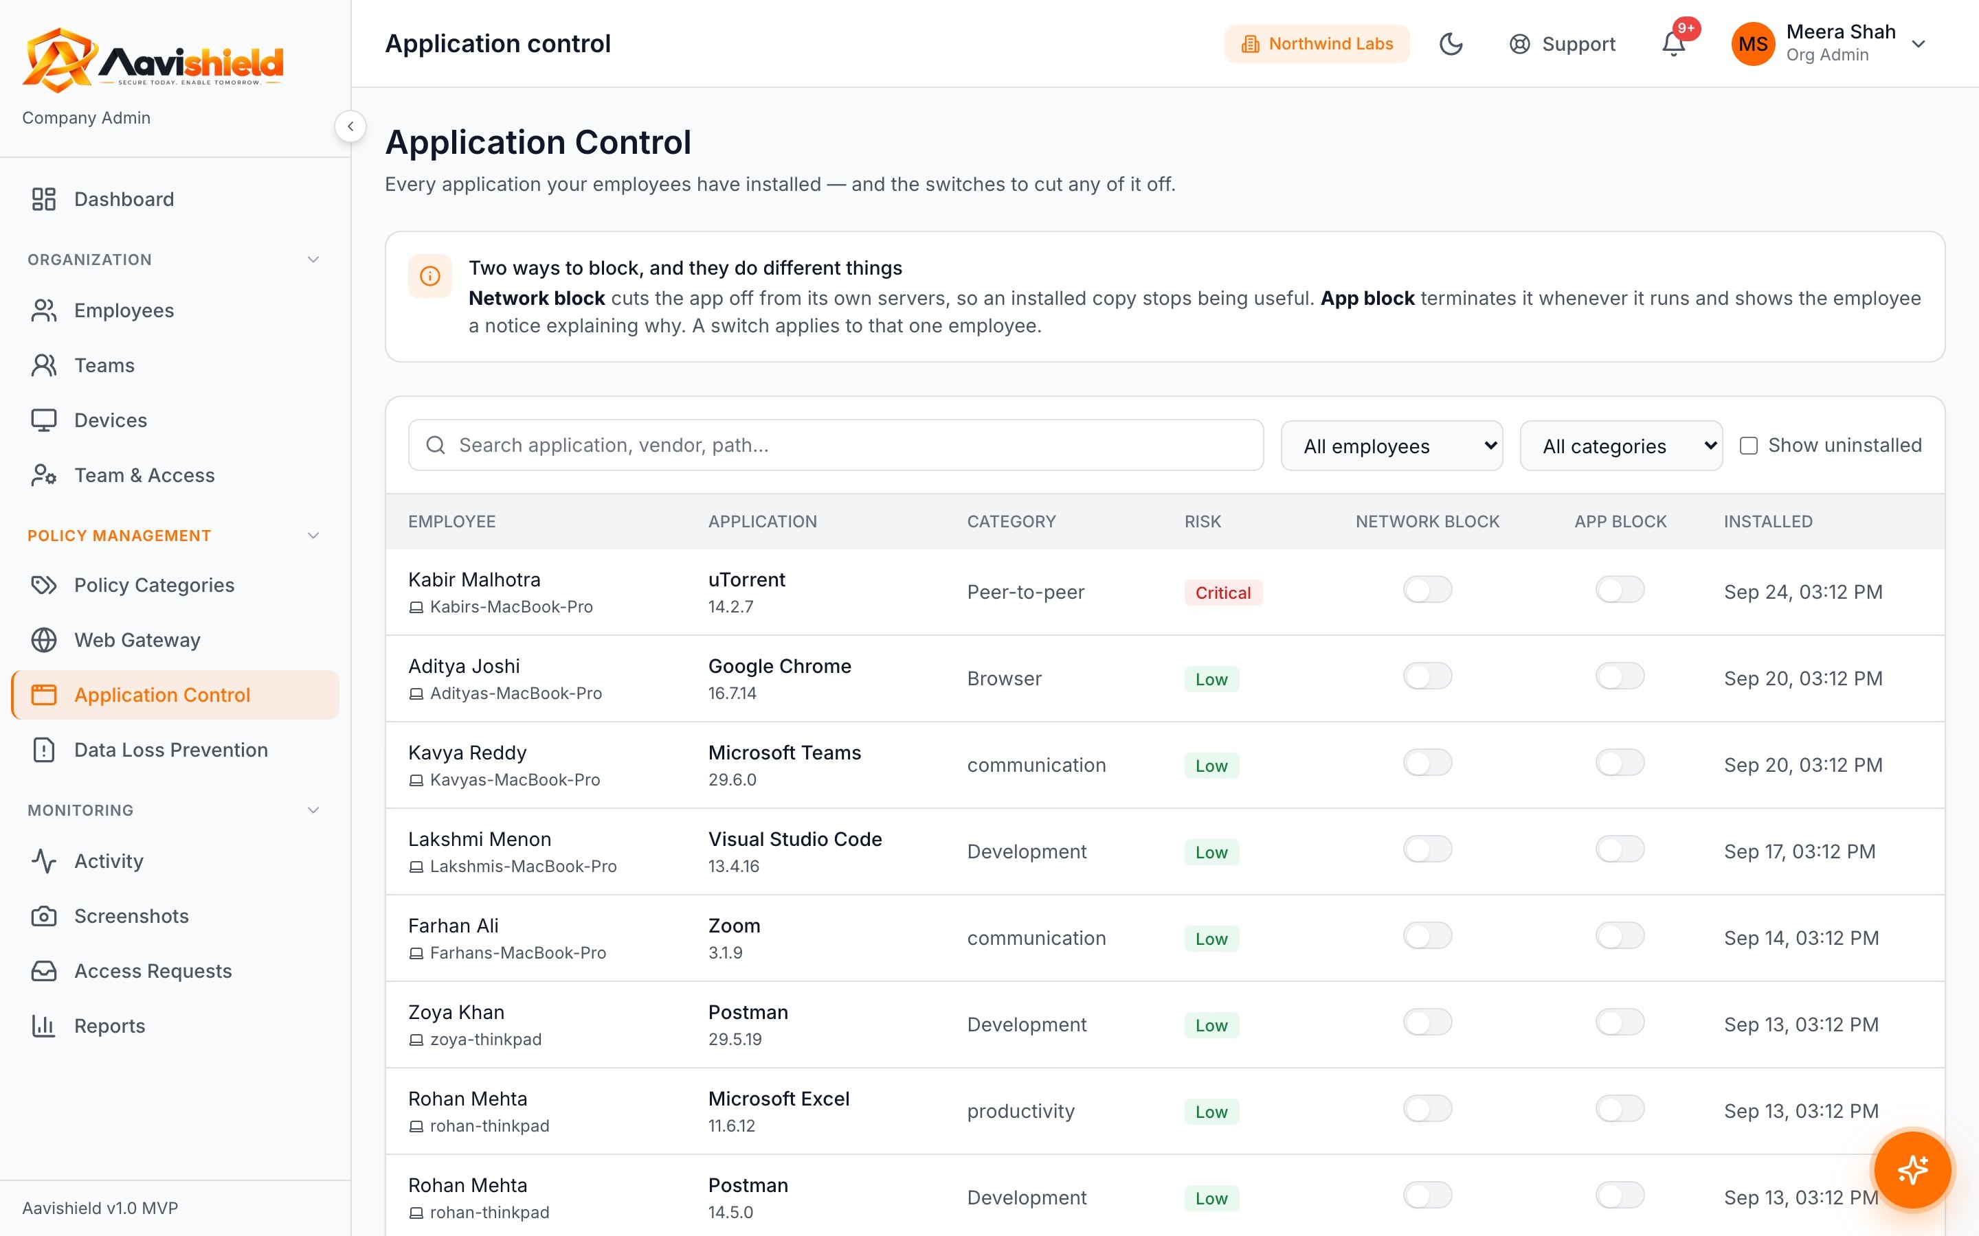This screenshot has width=1979, height=1236.
Task: Click Visual Studio Code application name
Action: click(x=795, y=840)
